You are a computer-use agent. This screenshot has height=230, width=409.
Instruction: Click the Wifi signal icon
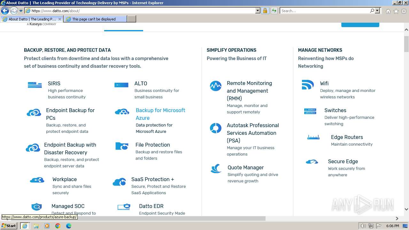click(308, 85)
